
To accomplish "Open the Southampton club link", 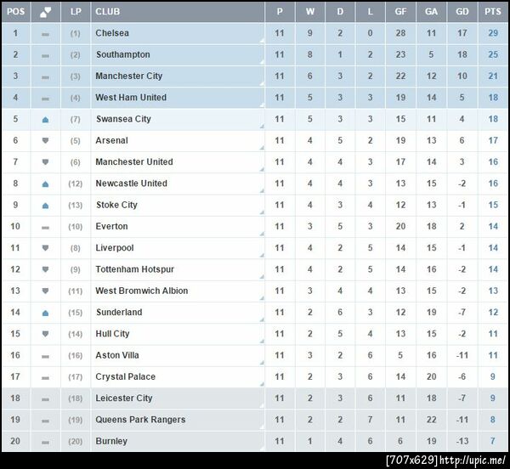I will tap(122, 55).
